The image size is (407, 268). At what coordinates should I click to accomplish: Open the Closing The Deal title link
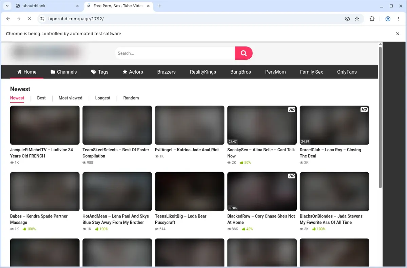(330, 153)
